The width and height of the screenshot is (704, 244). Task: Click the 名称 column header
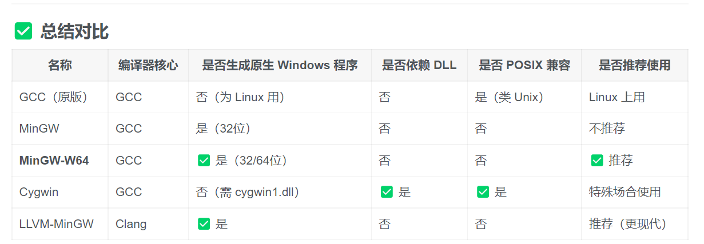point(60,65)
